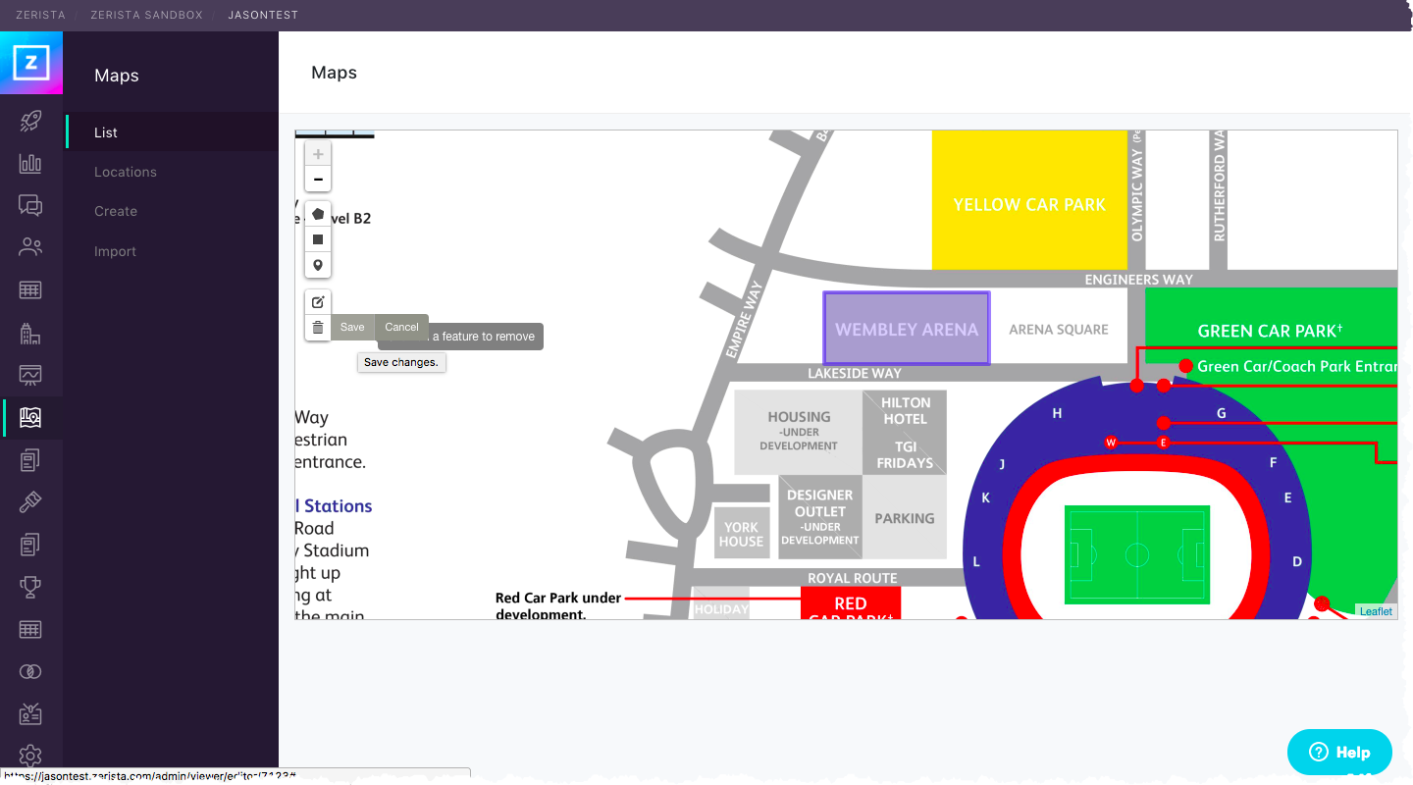
Task: Click ZERISTA in the breadcrumb
Action: click(40, 15)
